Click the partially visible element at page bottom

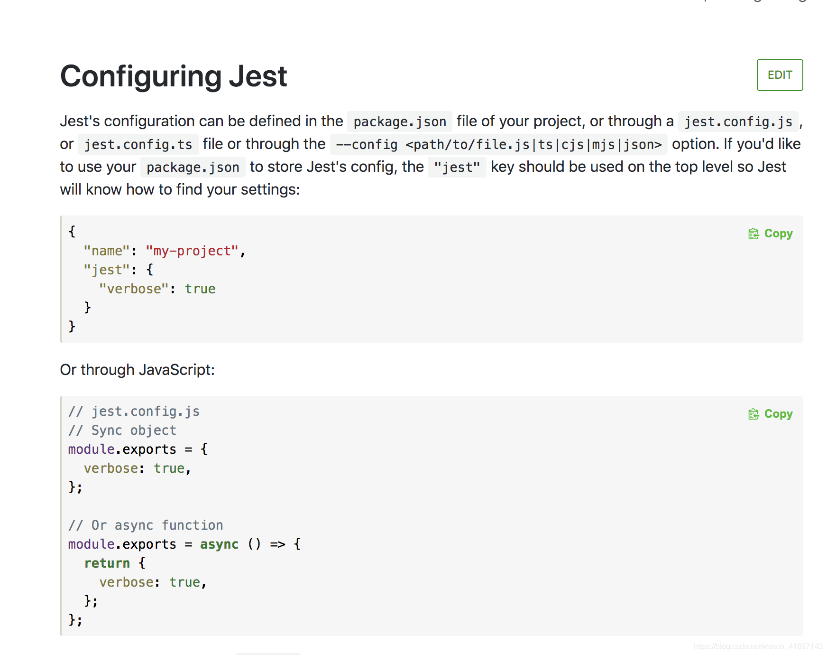pyautogui.click(x=268, y=653)
